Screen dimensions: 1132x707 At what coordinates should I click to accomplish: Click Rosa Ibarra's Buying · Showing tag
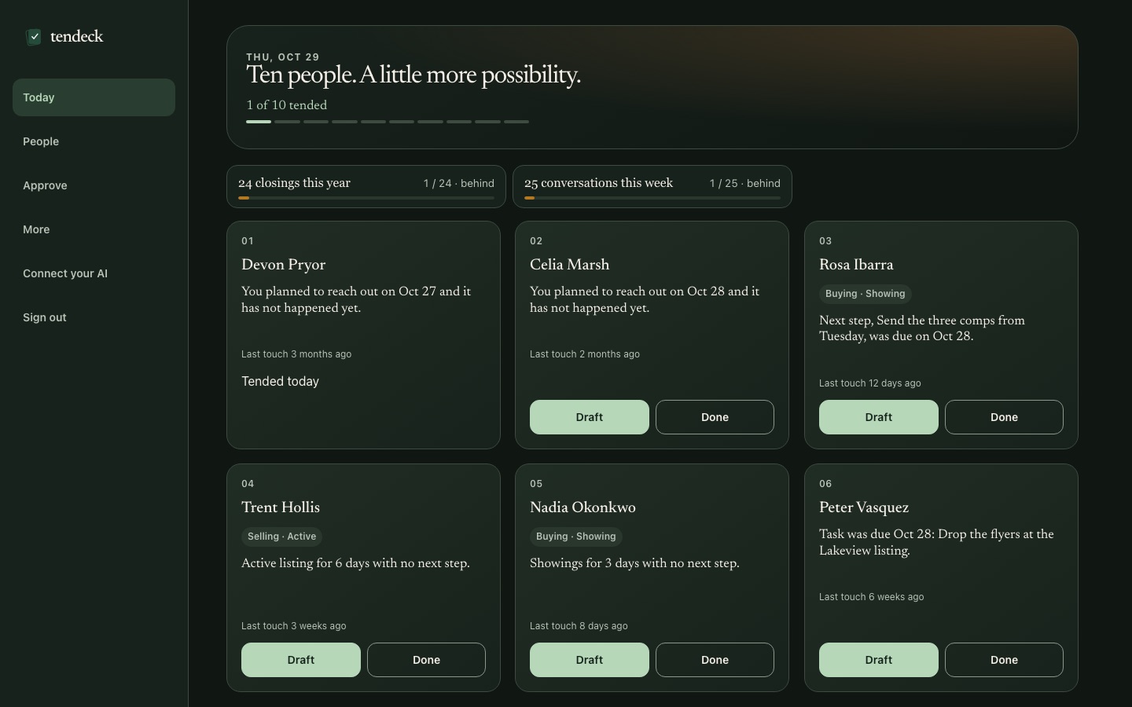pyautogui.click(x=865, y=294)
